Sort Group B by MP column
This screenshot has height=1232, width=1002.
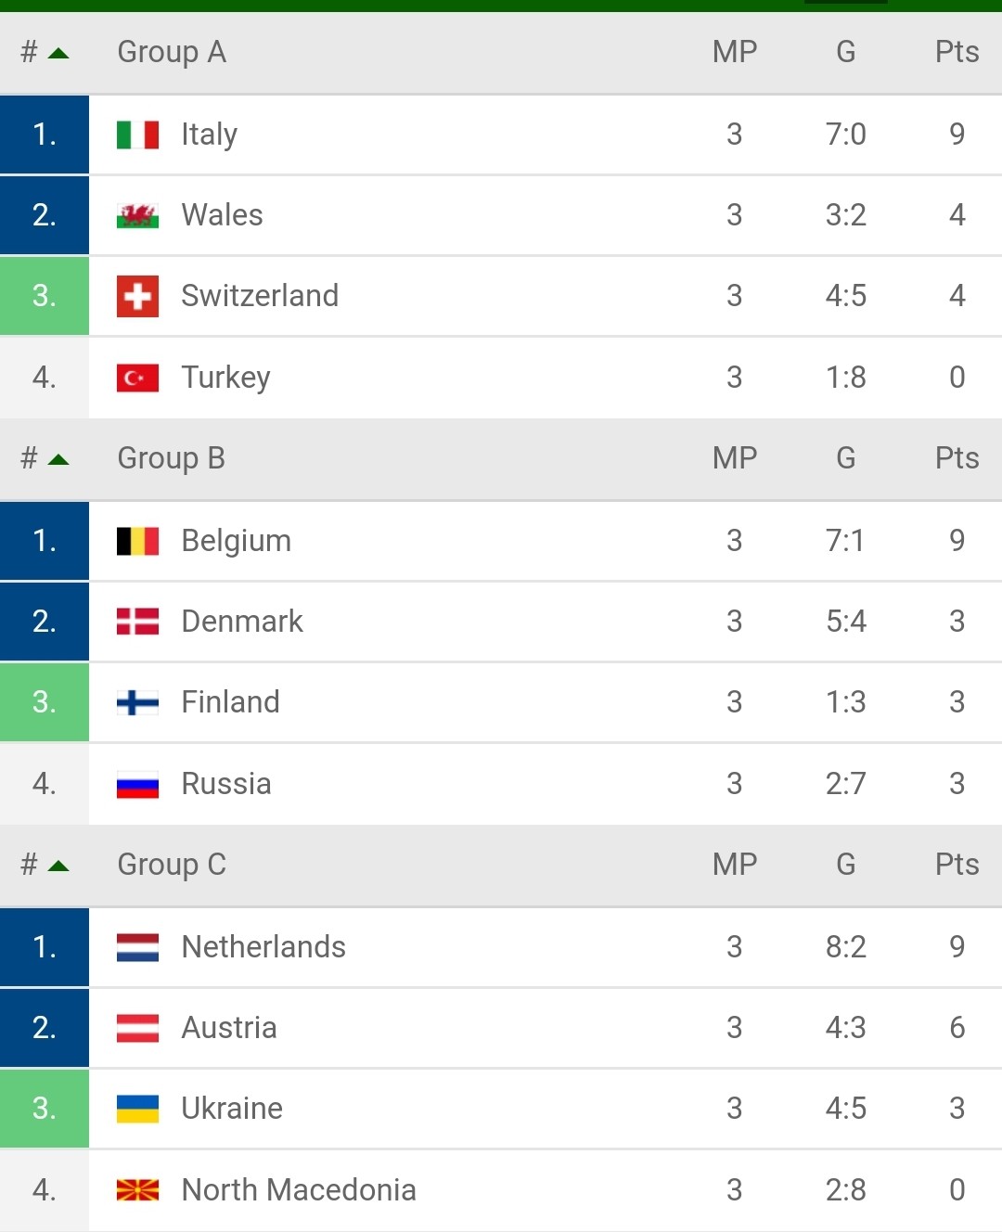[735, 458]
